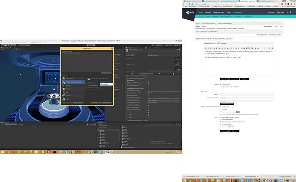The image size is (296, 182).
Task: Click the Italic icon in post editor
Action: [x=208, y=49]
